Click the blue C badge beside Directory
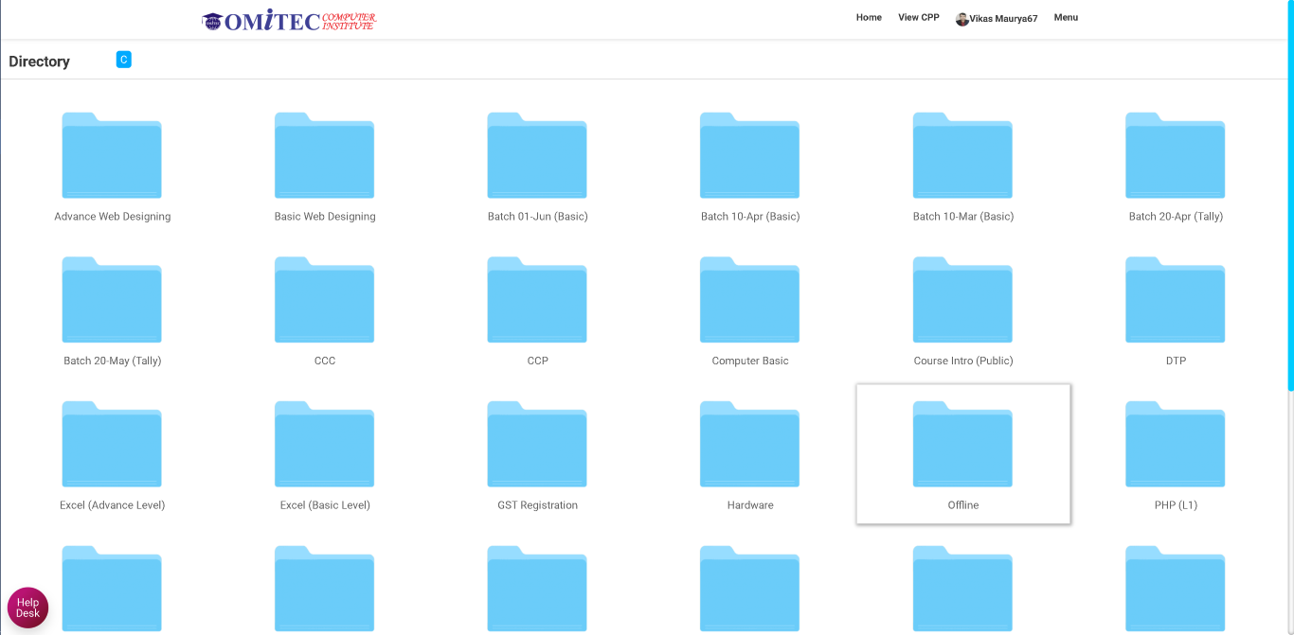 (123, 60)
